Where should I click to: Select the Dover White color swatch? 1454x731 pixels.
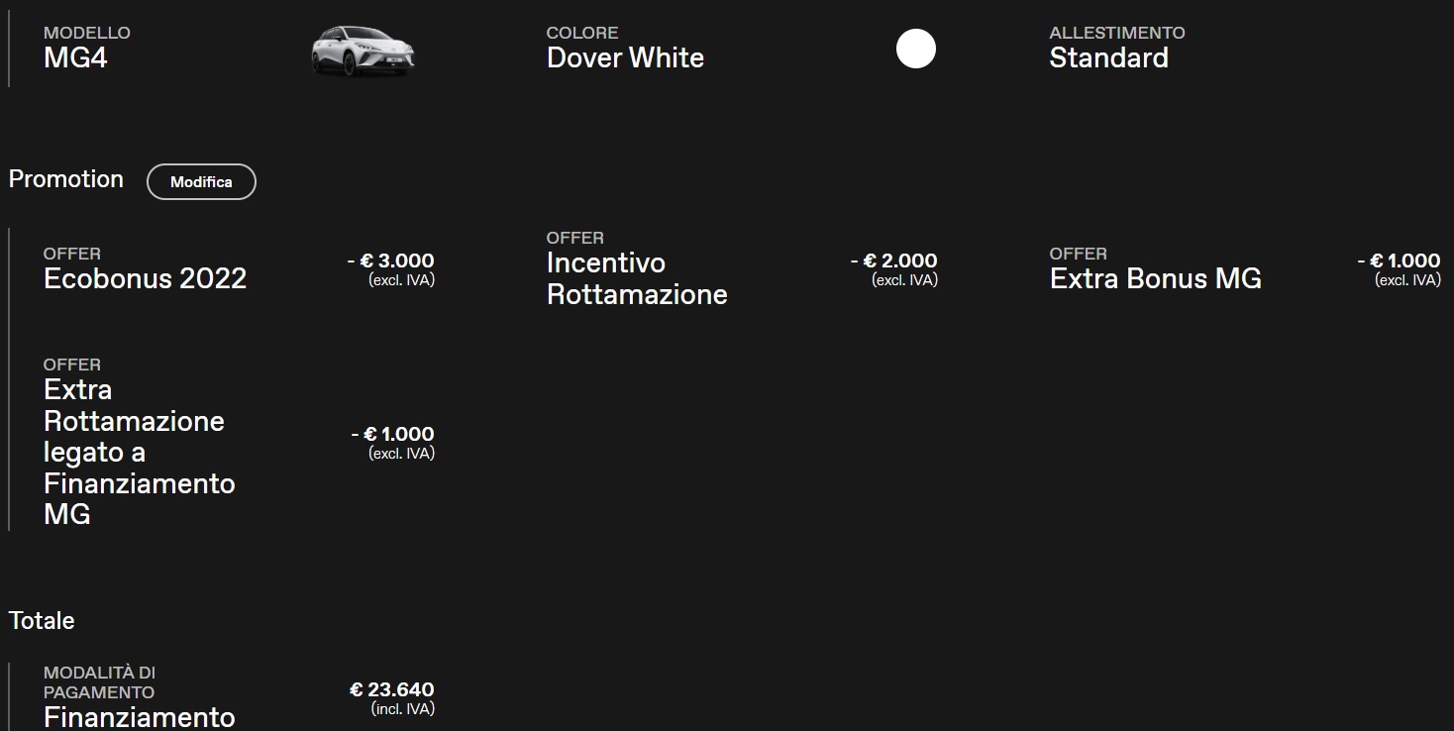coord(916,49)
